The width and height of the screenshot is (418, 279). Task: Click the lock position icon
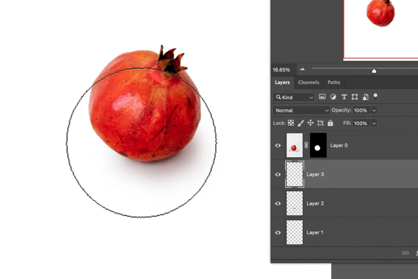coord(310,123)
